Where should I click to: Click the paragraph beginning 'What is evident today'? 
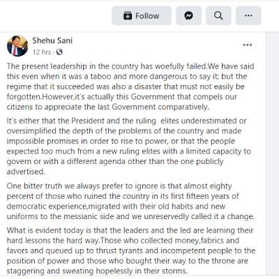(x=131, y=250)
